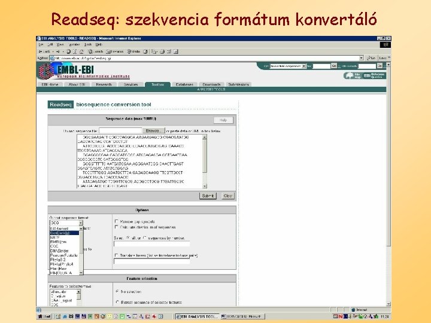Click the History toolbar icon
This screenshot has width=431, height=323.
point(145,51)
